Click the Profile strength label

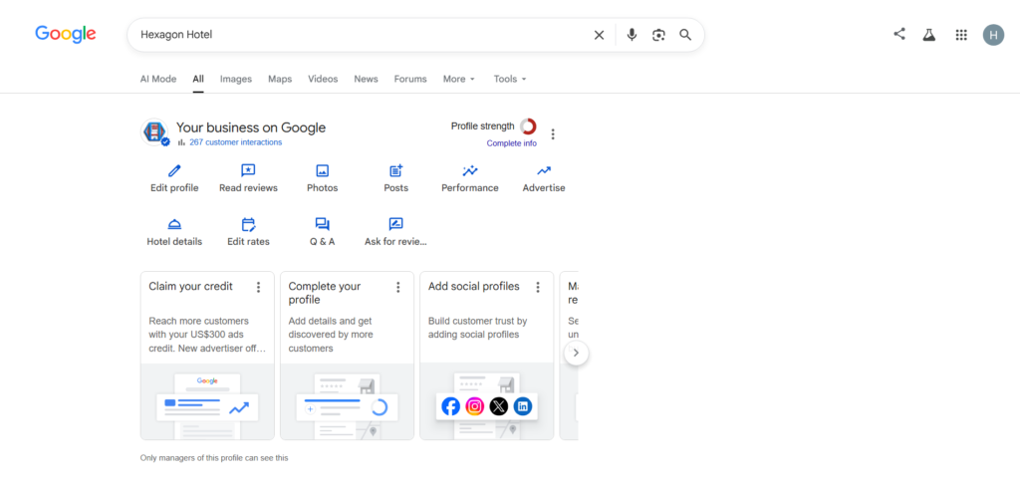coord(483,126)
